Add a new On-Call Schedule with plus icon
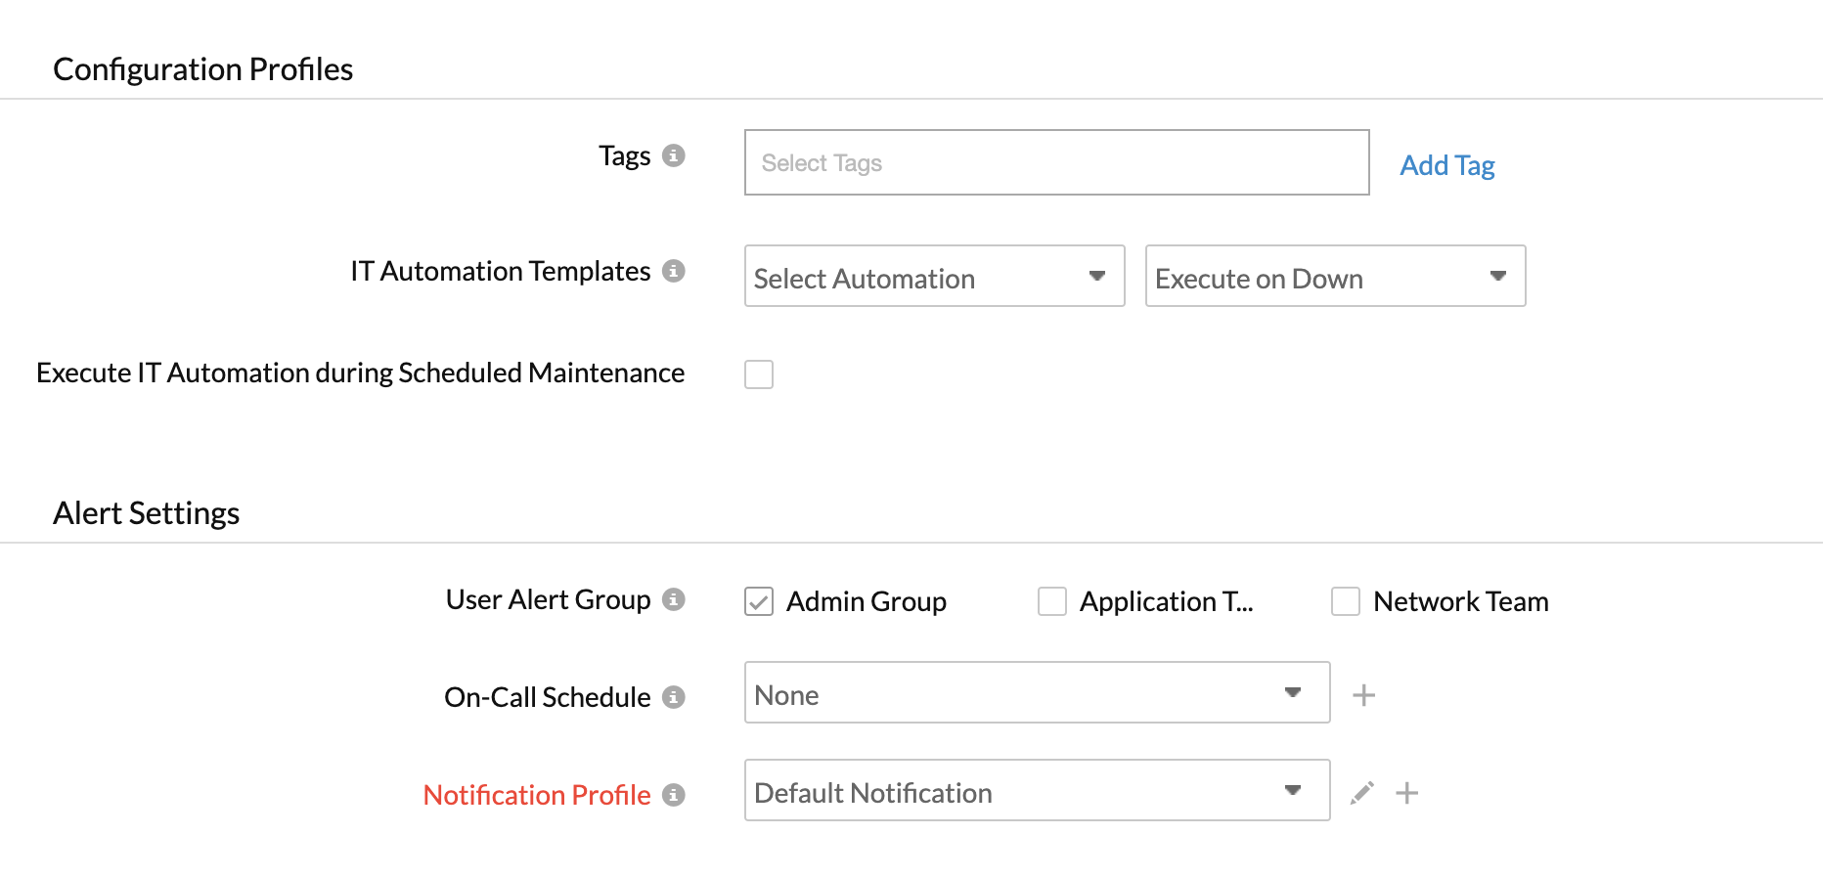1823x878 pixels. point(1363,695)
